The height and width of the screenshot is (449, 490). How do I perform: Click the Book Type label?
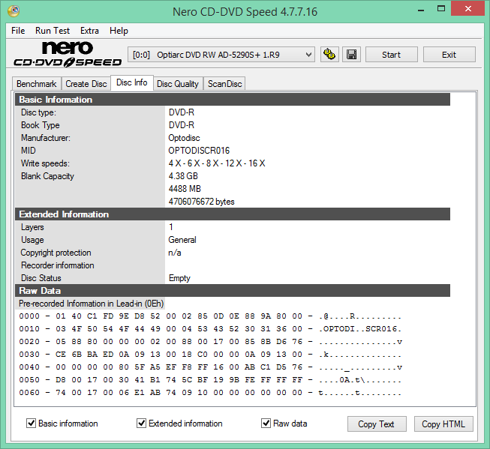pos(41,125)
